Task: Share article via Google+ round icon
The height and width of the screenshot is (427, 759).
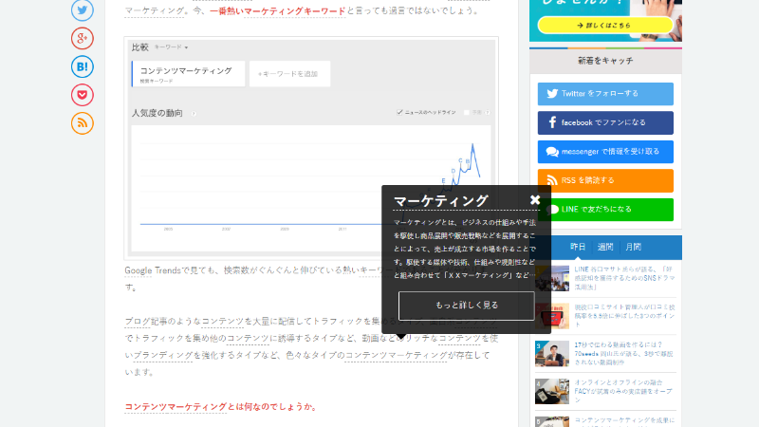Action: (83, 38)
